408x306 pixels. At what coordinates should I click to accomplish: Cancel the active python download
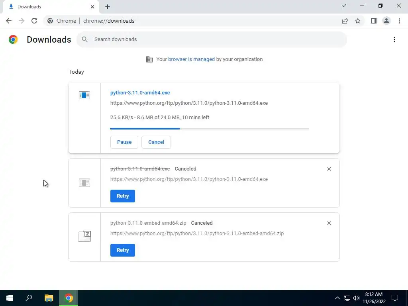click(156, 142)
